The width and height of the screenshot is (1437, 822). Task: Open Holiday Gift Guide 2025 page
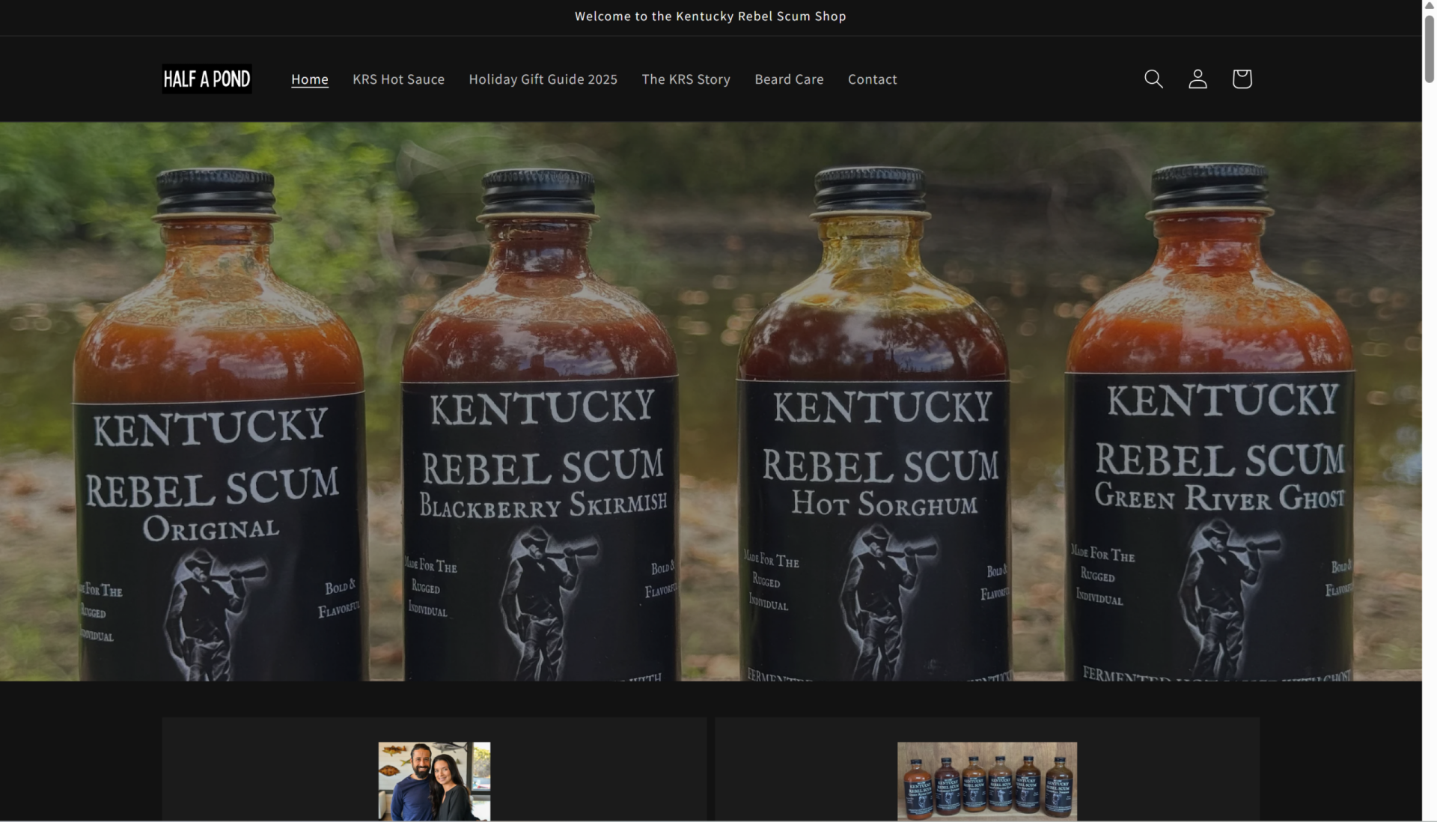click(543, 79)
